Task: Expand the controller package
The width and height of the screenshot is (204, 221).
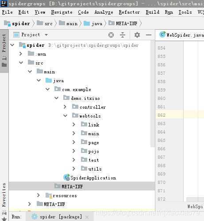Action: (x=65, y=107)
